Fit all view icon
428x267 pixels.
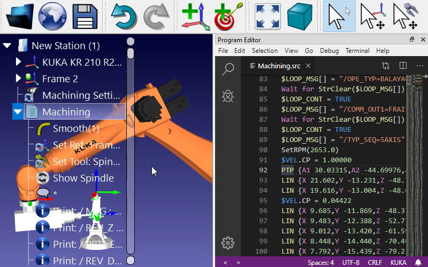267,17
